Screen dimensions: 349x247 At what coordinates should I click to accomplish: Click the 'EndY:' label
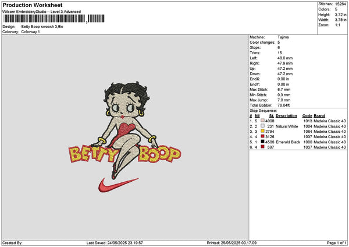point(255,84)
